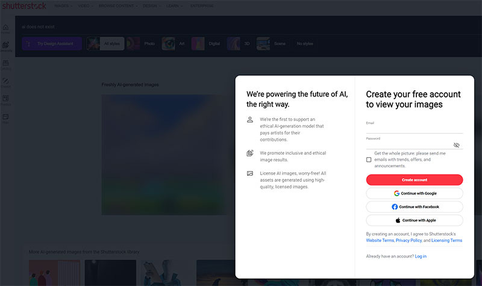Open the Privacy Policy link
The height and width of the screenshot is (286, 482).
coord(408,240)
